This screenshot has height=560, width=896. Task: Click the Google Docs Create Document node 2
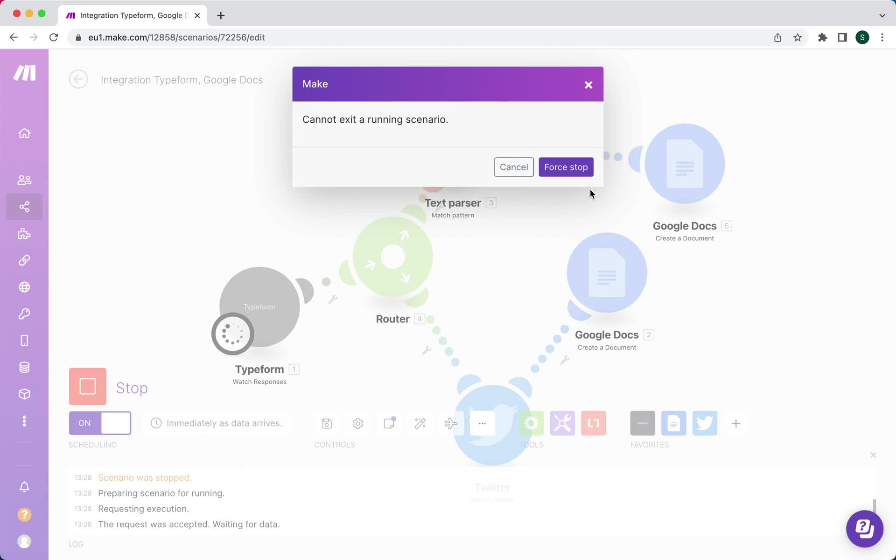click(606, 274)
